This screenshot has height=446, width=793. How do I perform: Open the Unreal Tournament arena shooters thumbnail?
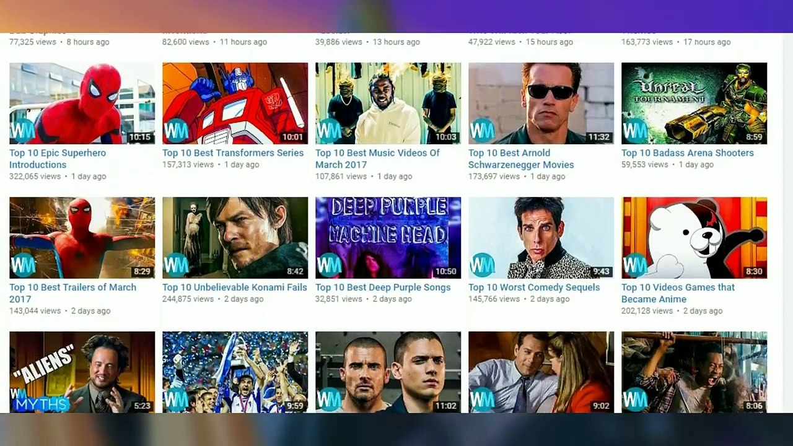pos(694,103)
